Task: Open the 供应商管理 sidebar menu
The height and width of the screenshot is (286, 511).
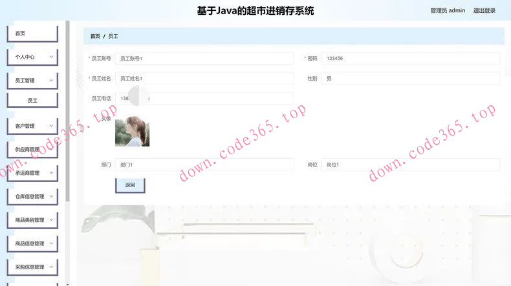Action: point(32,149)
